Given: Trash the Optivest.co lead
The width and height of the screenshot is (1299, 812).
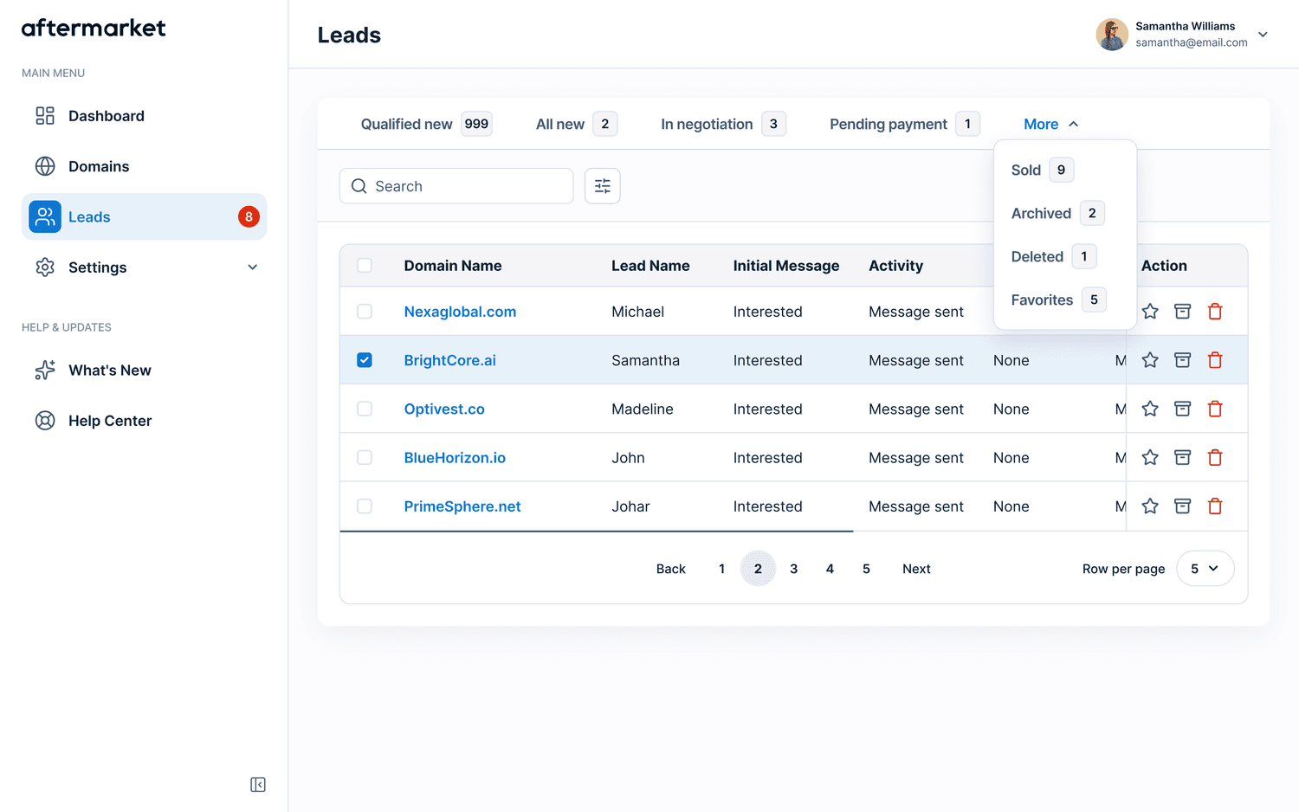Looking at the screenshot, I should 1215,409.
